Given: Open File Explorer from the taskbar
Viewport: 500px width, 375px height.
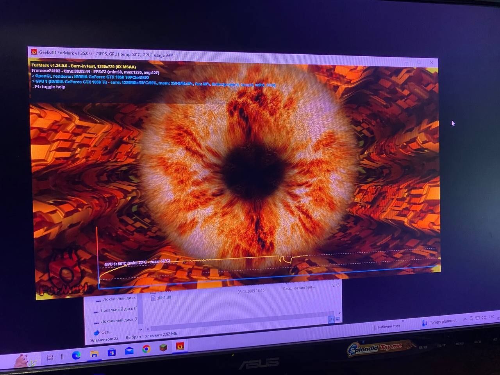Looking at the screenshot, I should point(94,354).
